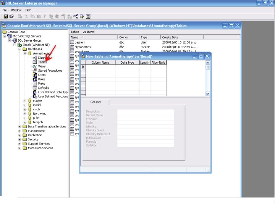The height and width of the screenshot is (206, 275).
Task: Click the Description property field
Action: pos(146,111)
